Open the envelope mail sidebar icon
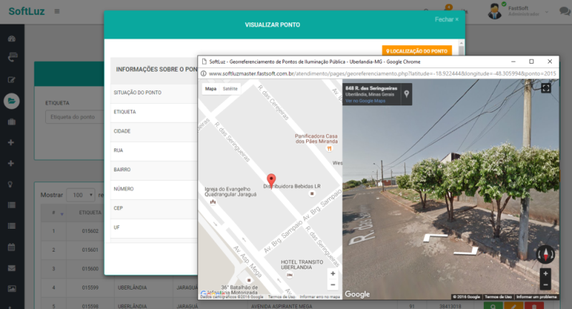The width and height of the screenshot is (572, 309). [11, 268]
